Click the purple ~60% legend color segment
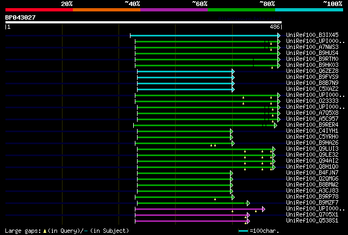Image resolution: width=348 pixels, height=235 pixels. (x=174, y=10)
